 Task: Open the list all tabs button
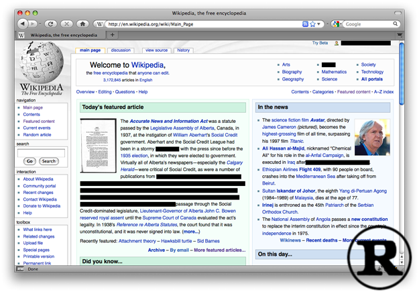coord(400,35)
